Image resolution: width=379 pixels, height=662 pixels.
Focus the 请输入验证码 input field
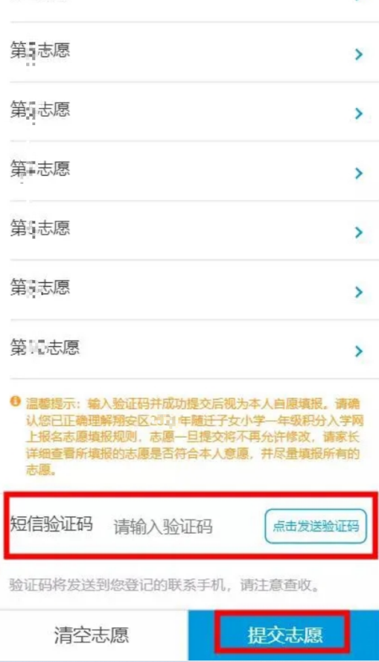pos(163,526)
